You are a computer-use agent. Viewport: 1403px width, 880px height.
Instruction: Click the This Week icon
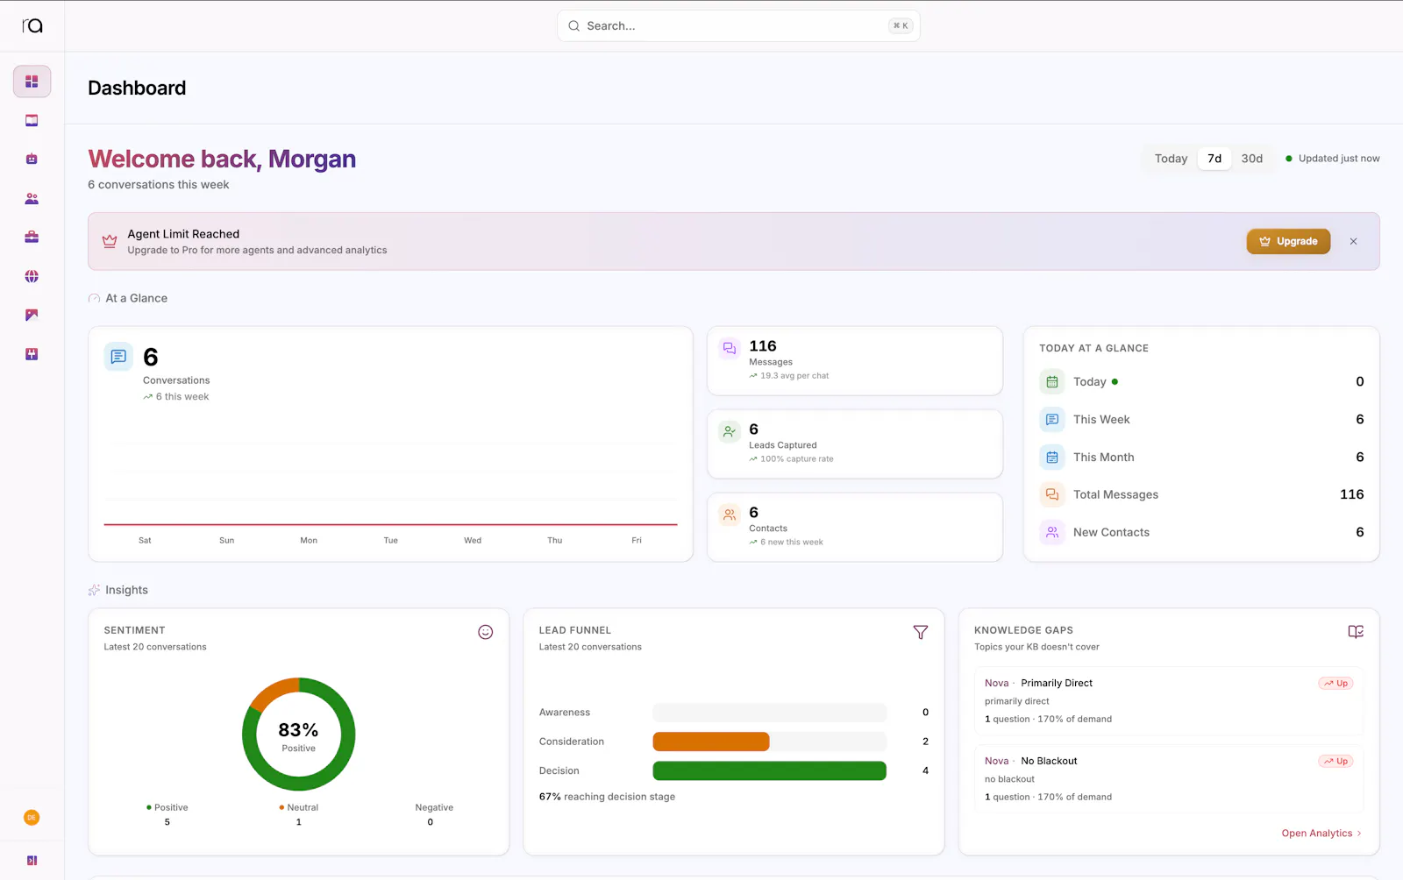pyautogui.click(x=1052, y=420)
